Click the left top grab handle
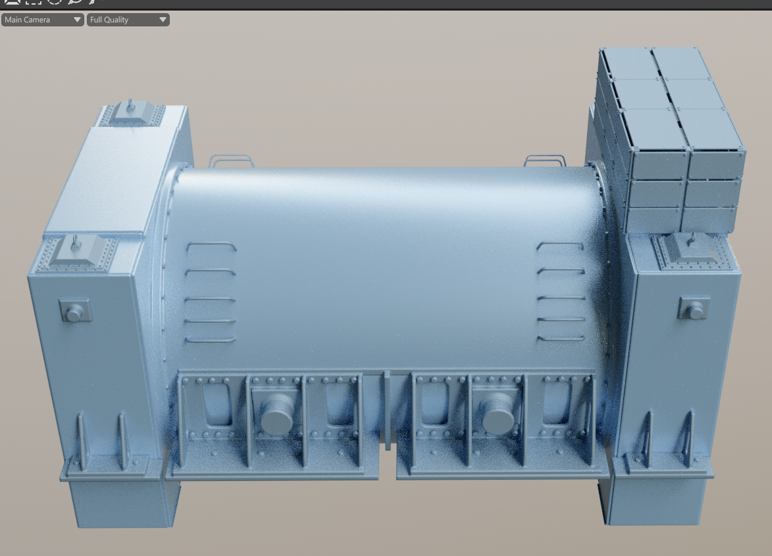The height and width of the screenshot is (556, 772). pyautogui.click(x=231, y=160)
